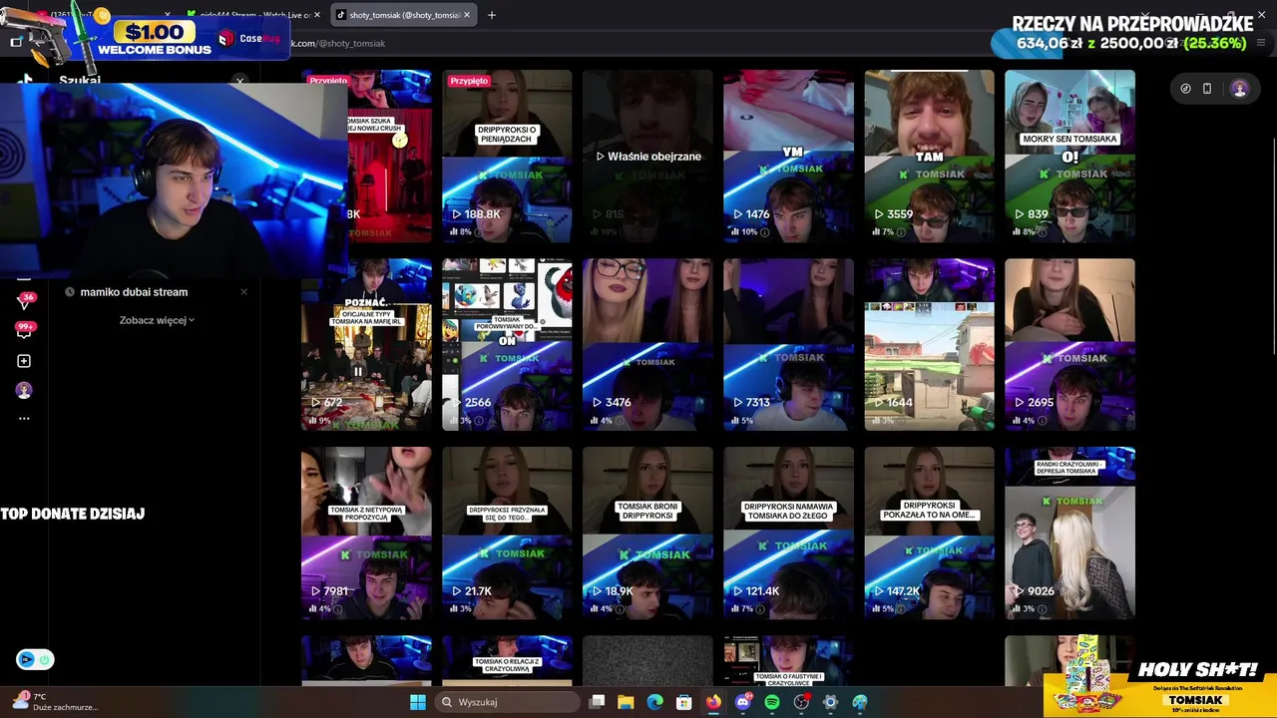This screenshot has height=718, width=1277.
Task: Open video 'DRIPPYROKSI PRZYZNAŁA SIĘ DO TEGO'
Action: (x=507, y=533)
